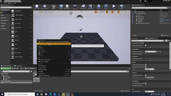The image size is (171, 96).
Task: Open the Perspective viewport dropdown
Action: (x=40, y=12)
